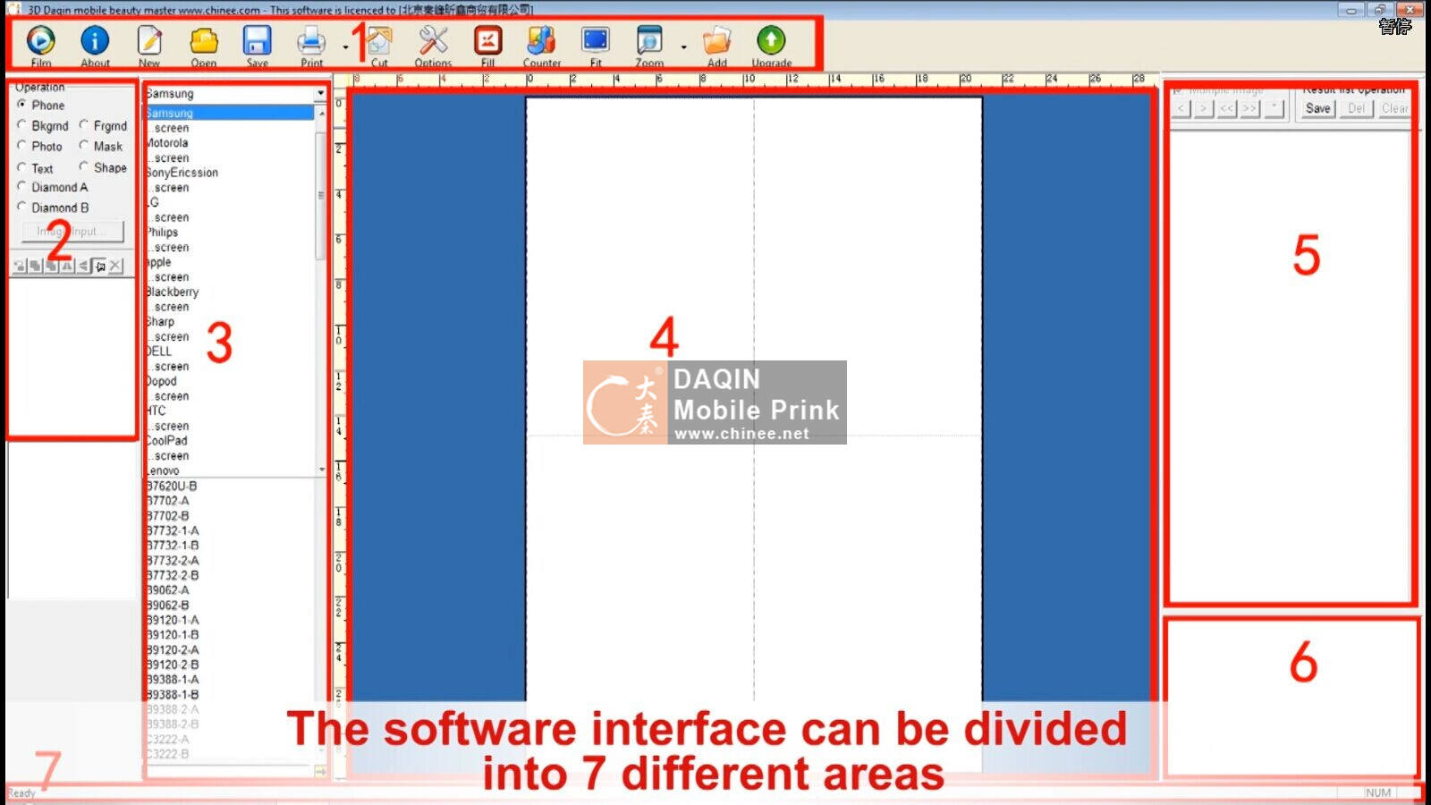This screenshot has width=1431, height=805.
Task: Click the brand list scrollbar thumb
Action: [x=321, y=196]
